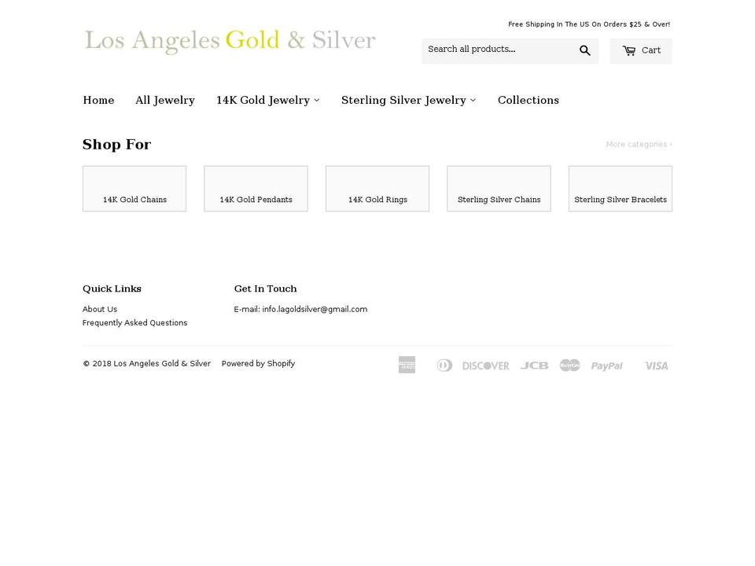Click the Discover payment icon

coord(485,366)
